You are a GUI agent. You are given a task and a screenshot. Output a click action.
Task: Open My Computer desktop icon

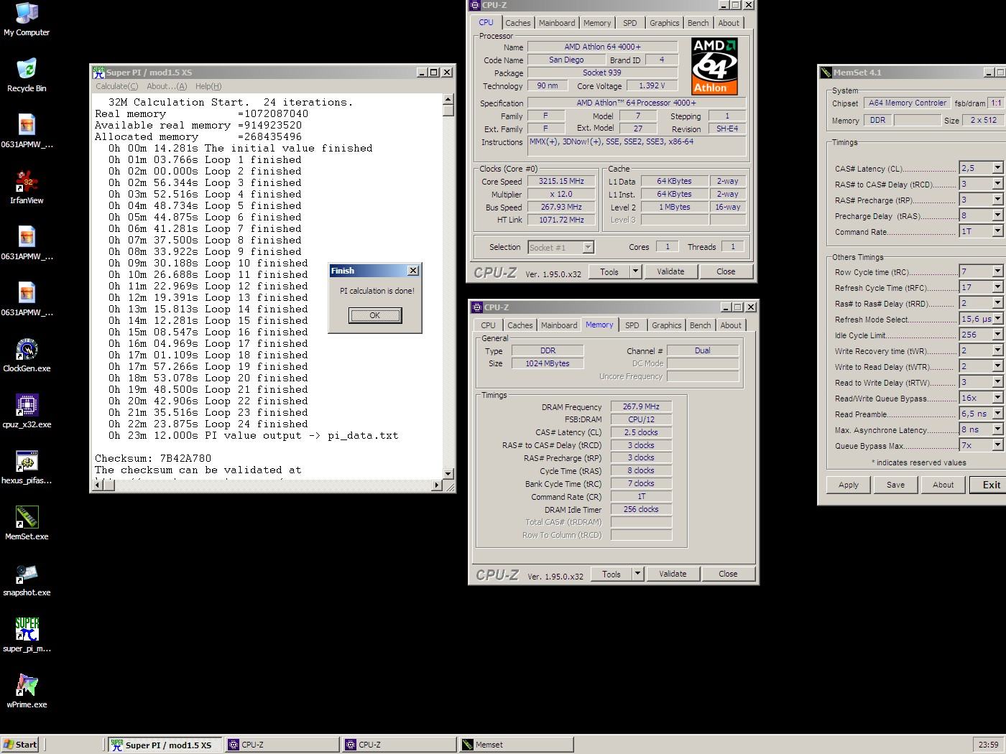tap(27, 19)
